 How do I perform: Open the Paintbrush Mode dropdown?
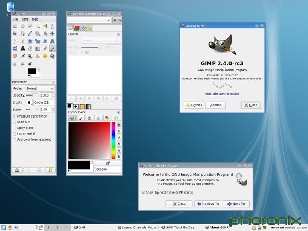click(x=40, y=88)
